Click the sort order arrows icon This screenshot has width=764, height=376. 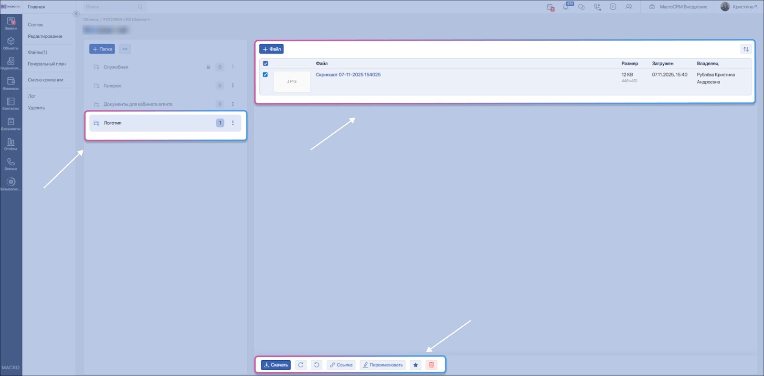(x=745, y=49)
